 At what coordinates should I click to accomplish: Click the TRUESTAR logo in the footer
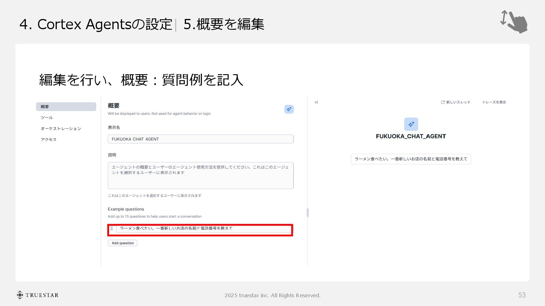[38, 295]
